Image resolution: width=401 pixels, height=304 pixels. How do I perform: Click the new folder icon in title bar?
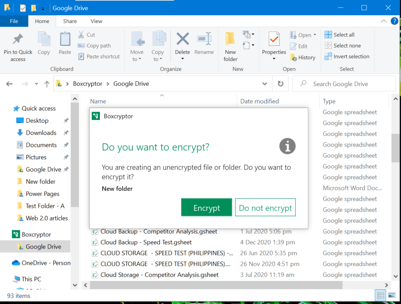point(34,8)
